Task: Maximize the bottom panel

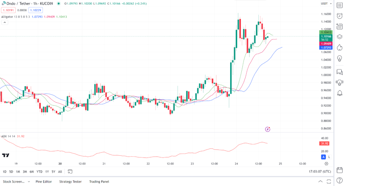Action: click(329, 182)
